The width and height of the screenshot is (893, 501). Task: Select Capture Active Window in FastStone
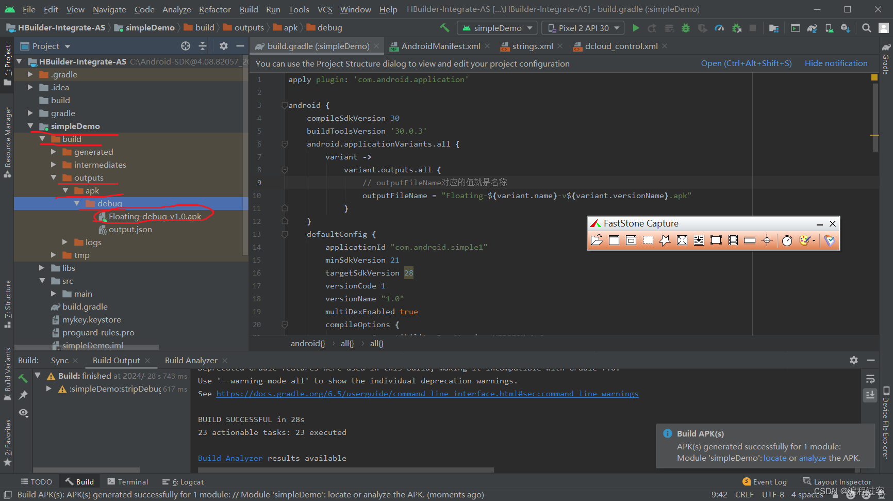(x=614, y=240)
